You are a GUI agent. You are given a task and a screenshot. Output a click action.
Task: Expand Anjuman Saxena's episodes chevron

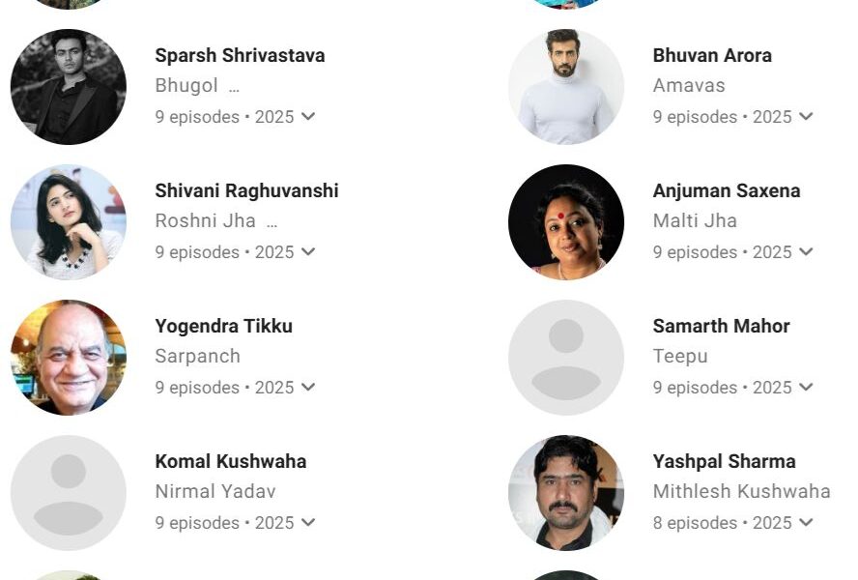tap(806, 252)
